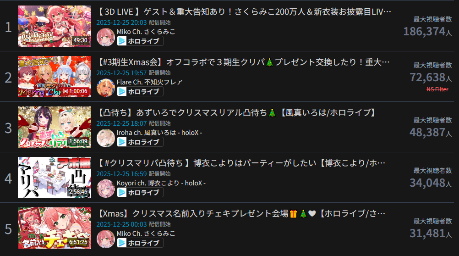Open Sakura Miko channel avatar in rank 1
Screen dimensions: 459x256
pyautogui.click(x=105, y=37)
